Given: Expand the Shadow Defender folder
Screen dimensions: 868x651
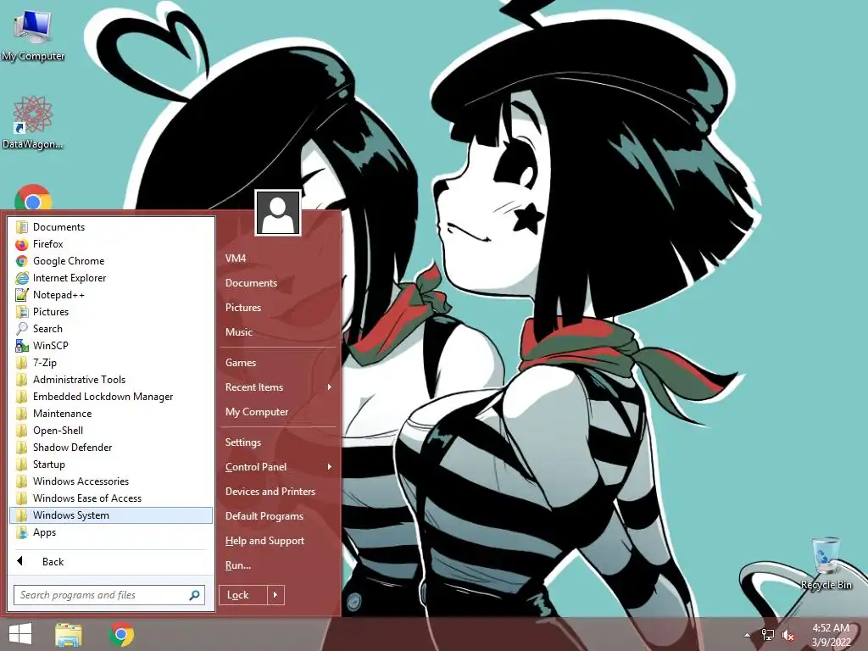Looking at the screenshot, I should (111, 448).
